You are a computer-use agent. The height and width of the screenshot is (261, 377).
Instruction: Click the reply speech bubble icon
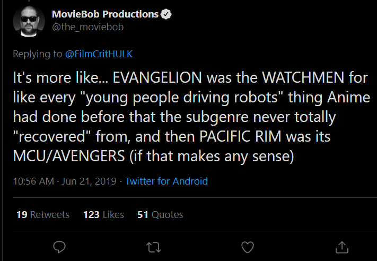60,247
